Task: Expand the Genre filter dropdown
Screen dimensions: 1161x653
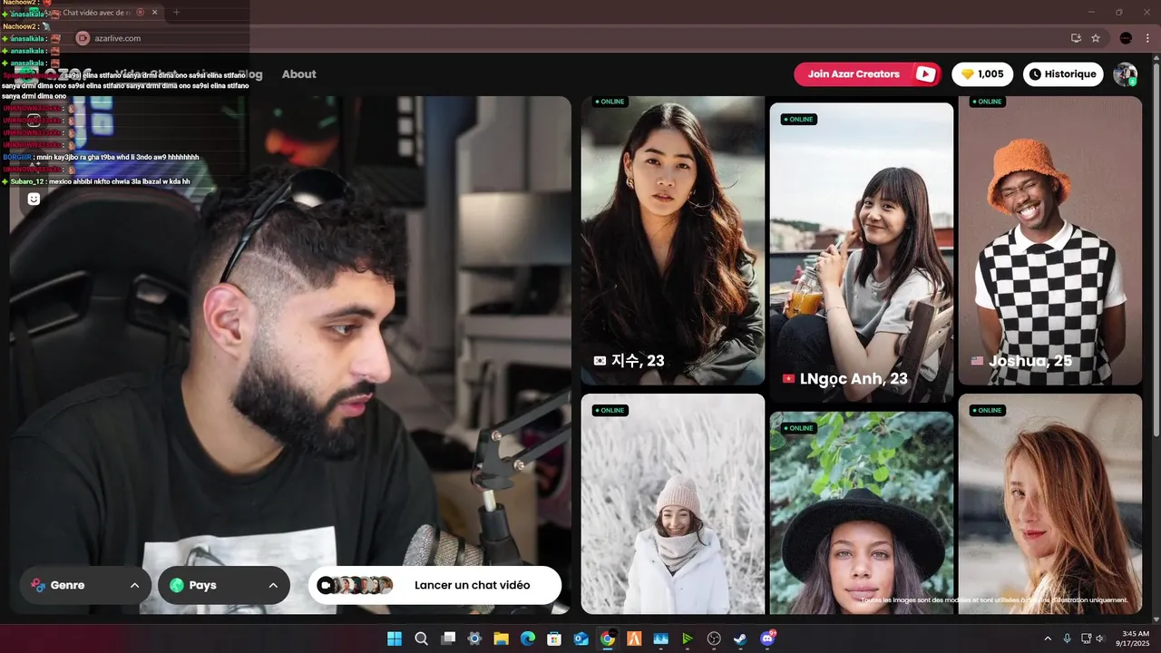Action: (x=85, y=585)
